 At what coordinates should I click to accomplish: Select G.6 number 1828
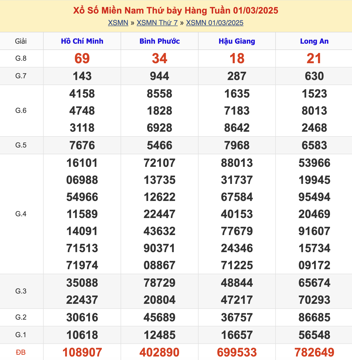(159, 111)
